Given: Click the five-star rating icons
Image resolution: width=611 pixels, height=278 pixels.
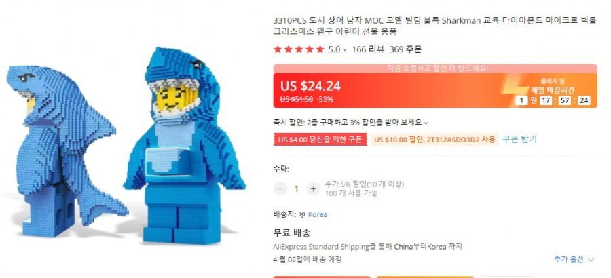Looking at the screenshot, I should coord(299,49).
